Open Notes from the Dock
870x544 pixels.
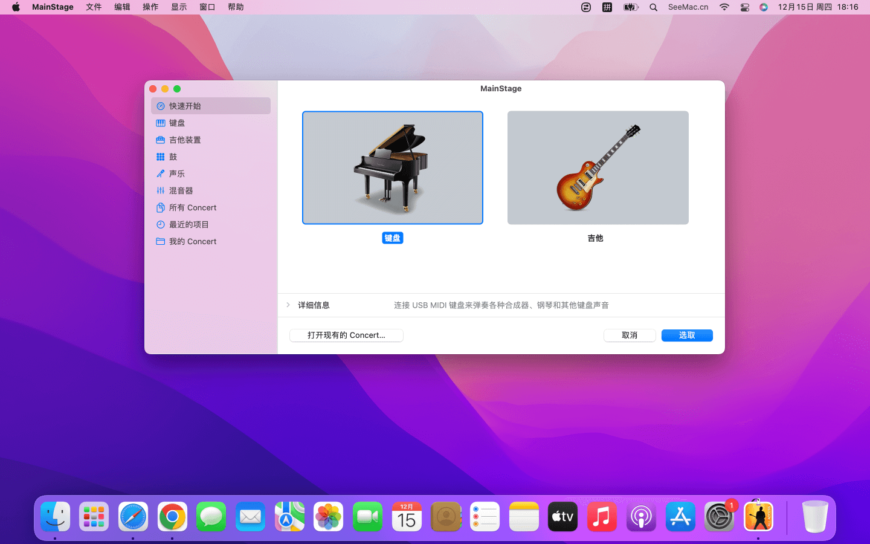[x=524, y=517]
